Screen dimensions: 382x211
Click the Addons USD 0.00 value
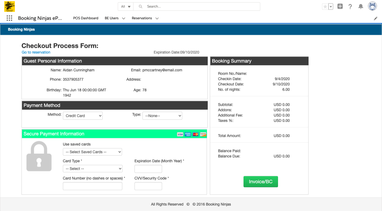[282, 110]
